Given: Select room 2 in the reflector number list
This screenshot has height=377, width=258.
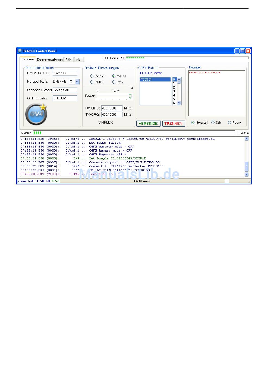Looking at the screenshot, I should [174, 87].
